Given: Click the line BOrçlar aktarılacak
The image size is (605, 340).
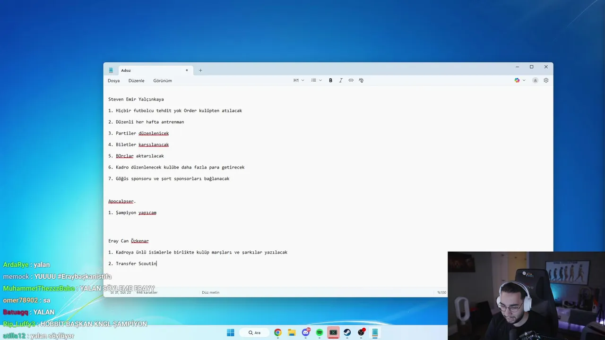Looking at the screenshot, I should 136,156.
